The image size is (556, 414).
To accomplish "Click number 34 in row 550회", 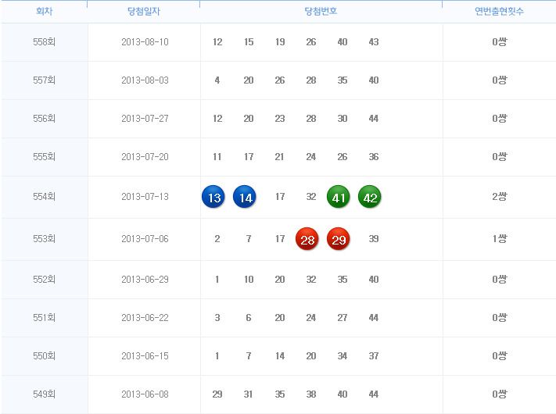I will click(x=343, y=356).
